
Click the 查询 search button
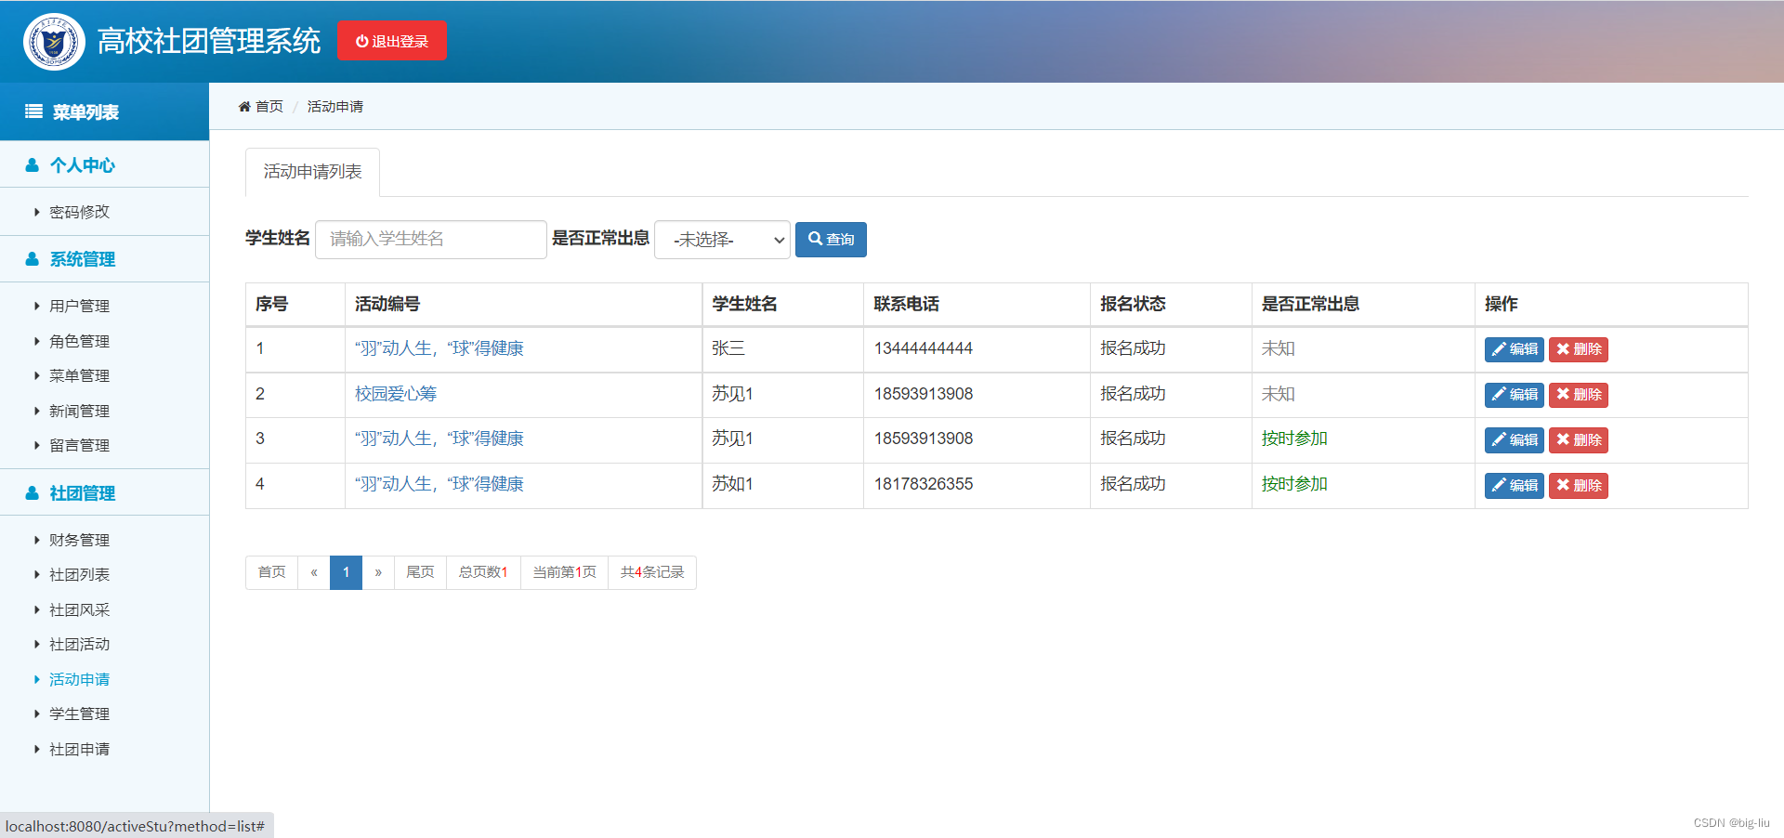[831, 240]
